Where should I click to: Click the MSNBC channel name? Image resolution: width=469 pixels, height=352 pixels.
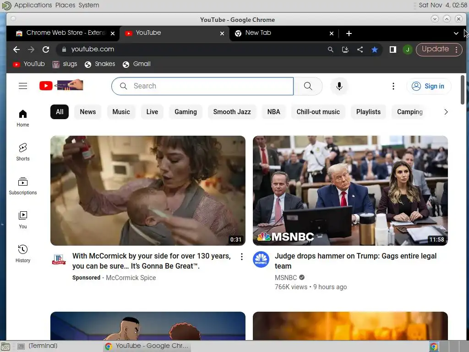(x=286, y=278)
